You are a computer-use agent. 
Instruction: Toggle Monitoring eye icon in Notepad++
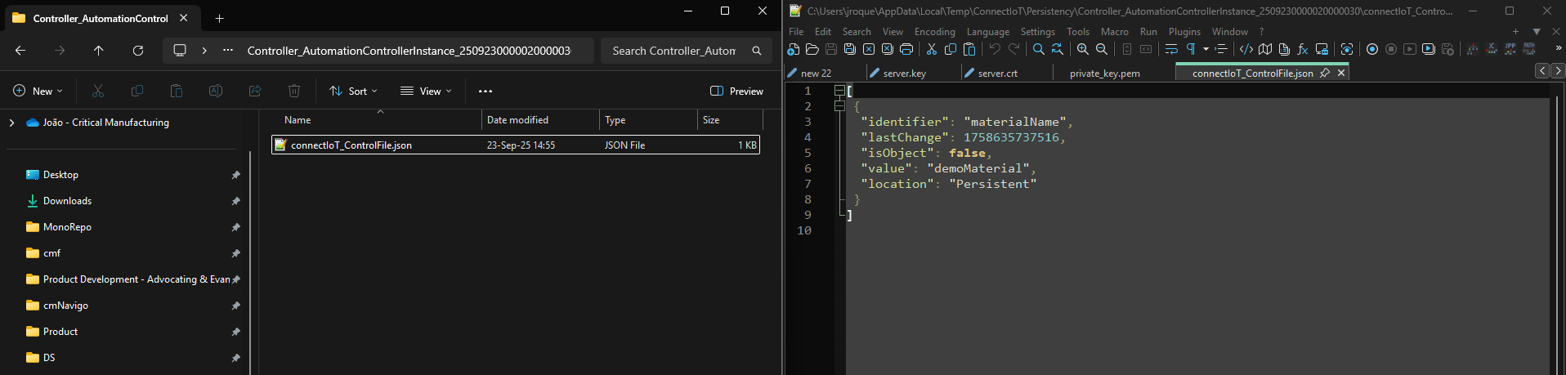click(1347, 49)
